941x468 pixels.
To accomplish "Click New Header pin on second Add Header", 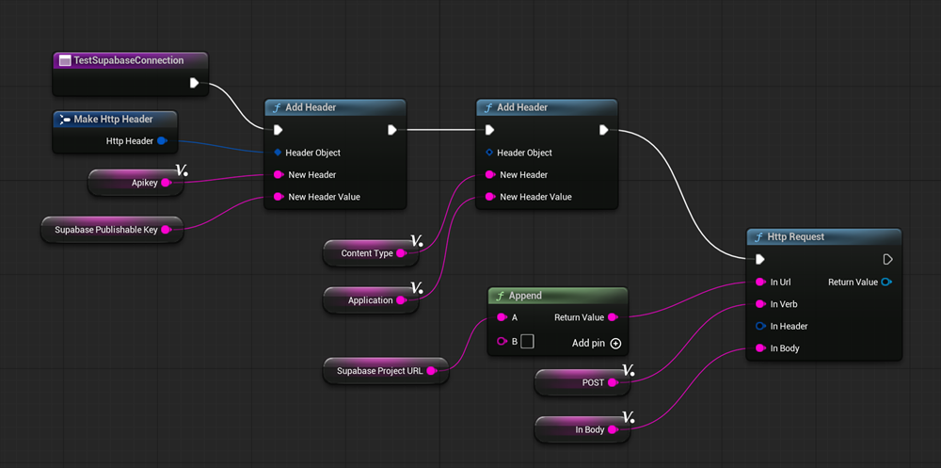I will [x=490, y=175].
